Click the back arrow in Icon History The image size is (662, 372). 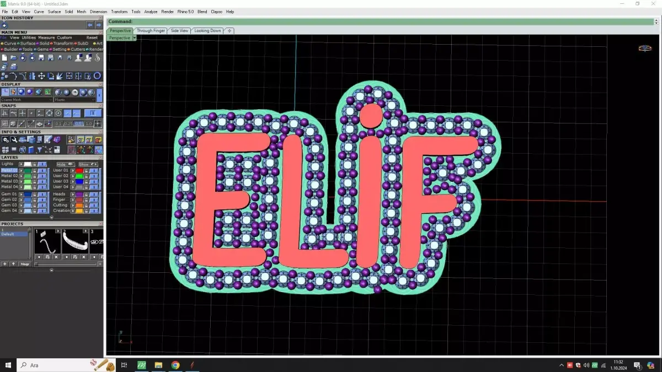(x=90, y=25)
